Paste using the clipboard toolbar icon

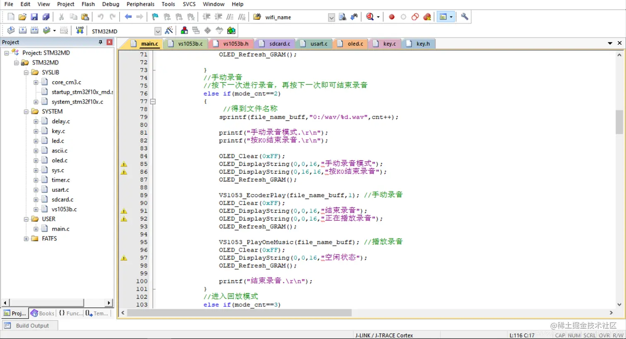[x=85, y=17]
